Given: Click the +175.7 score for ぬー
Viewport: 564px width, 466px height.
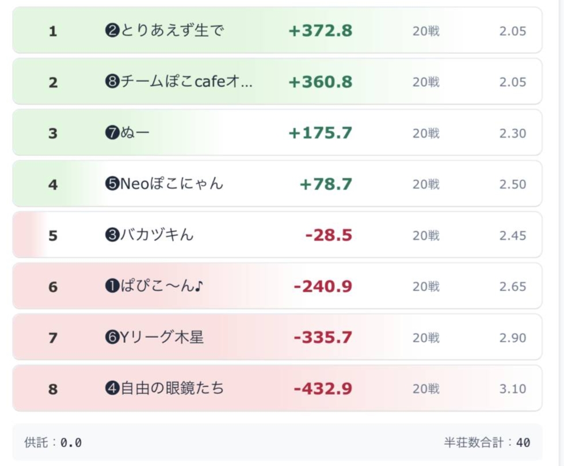Looking at the screenshot, I should (320, 133).
